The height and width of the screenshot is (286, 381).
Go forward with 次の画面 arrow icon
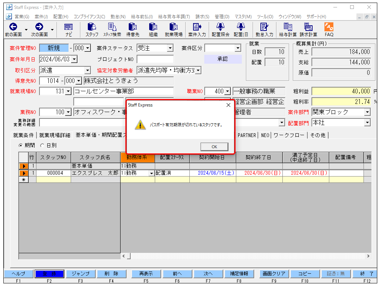point(39,27)
